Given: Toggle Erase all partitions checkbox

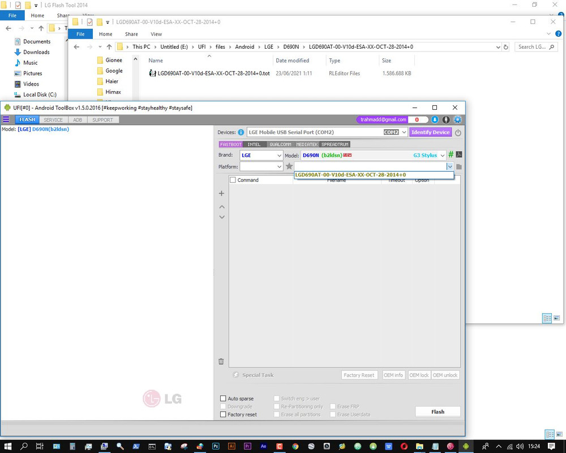Looking at the screenshot, I should [277, 414].
